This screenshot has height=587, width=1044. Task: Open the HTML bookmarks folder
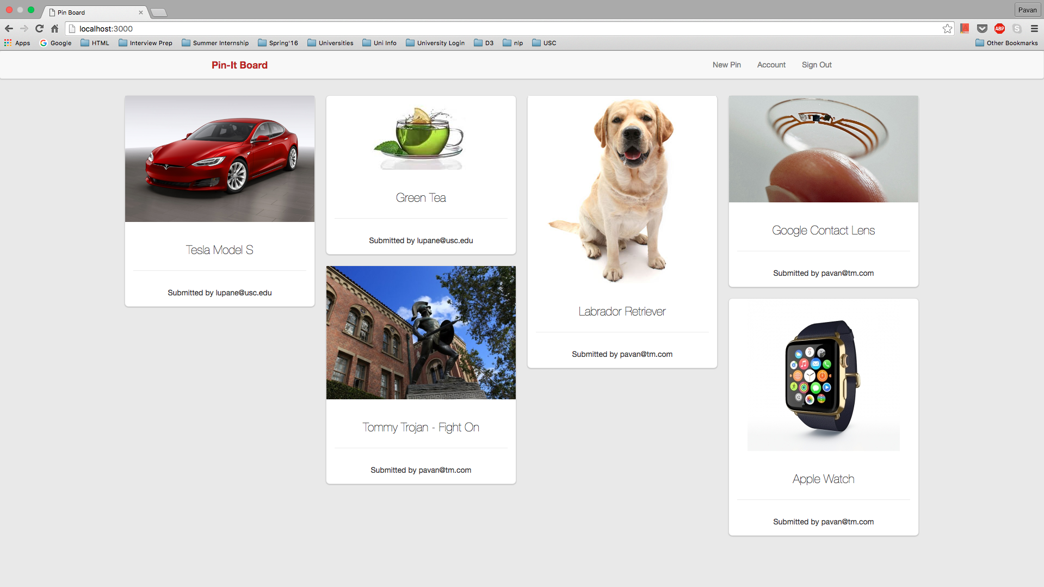pos(95,43)
